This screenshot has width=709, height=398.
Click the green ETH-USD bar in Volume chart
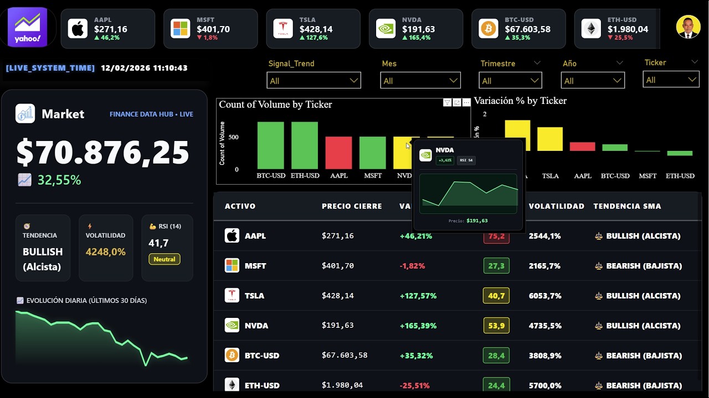tap(305, 145)
